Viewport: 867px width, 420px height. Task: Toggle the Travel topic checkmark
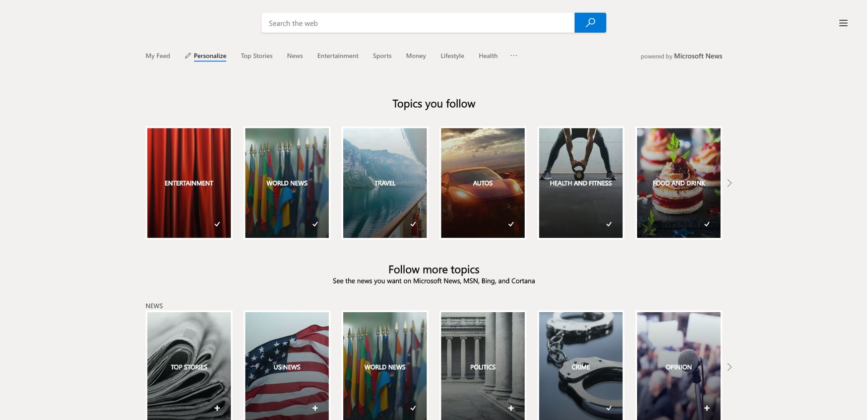[x=413, y=224]
